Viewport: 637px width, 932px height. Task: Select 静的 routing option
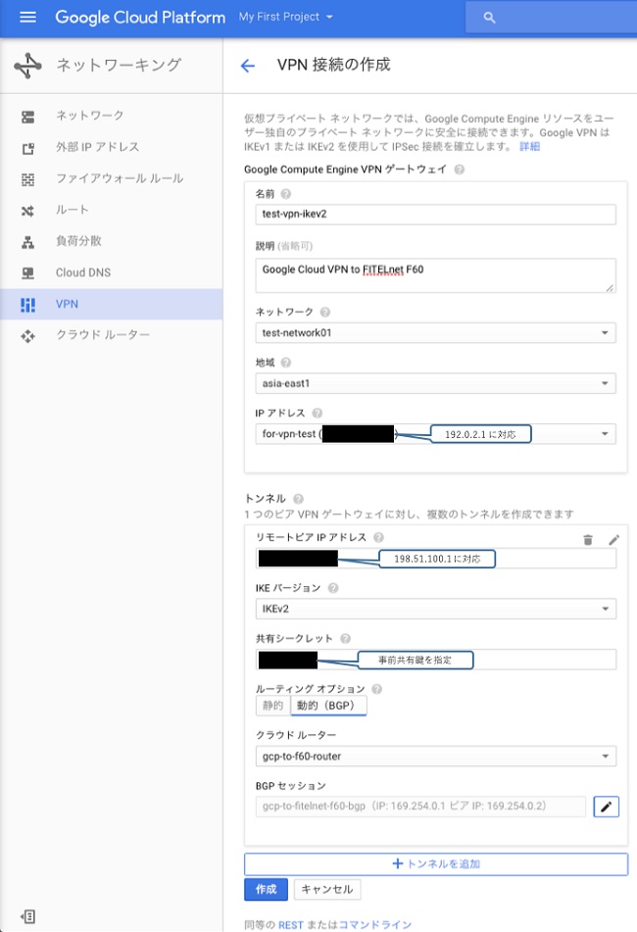[x=271, y=706]
